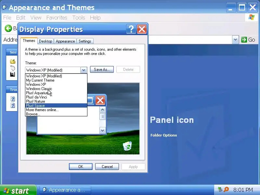Close the Display Properties dialog
Image resolution: width=260 pixels, height=195 pixels.
142,29
